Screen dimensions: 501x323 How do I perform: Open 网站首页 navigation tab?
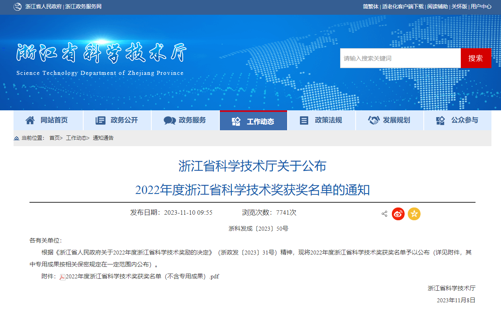pyautogui.click(x=48, y=120)
